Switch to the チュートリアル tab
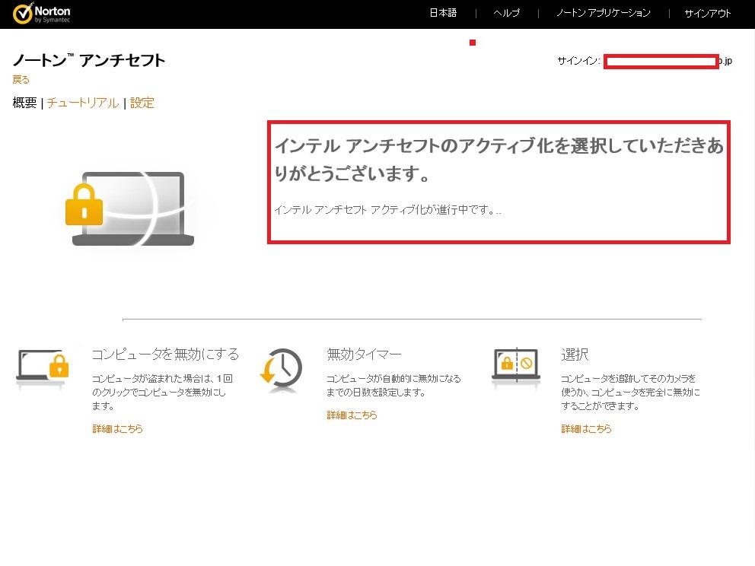 coord(83,103)
